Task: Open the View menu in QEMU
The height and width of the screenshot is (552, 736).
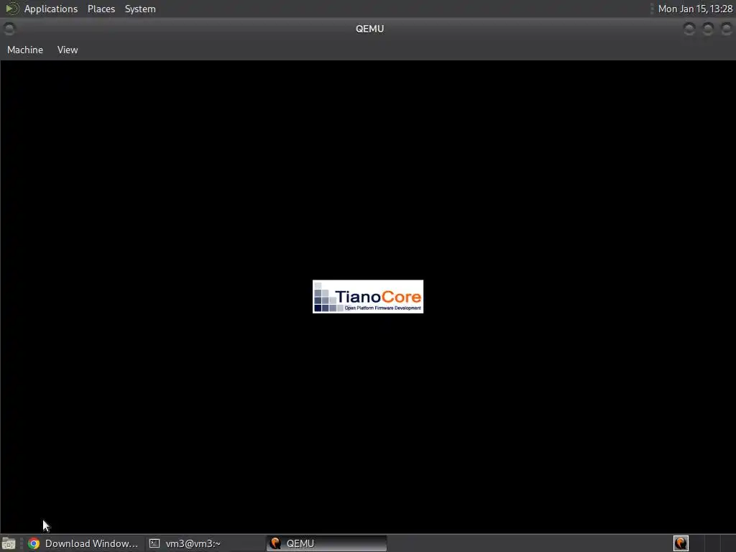Action: pyautogui.click(x=68, y=50)
